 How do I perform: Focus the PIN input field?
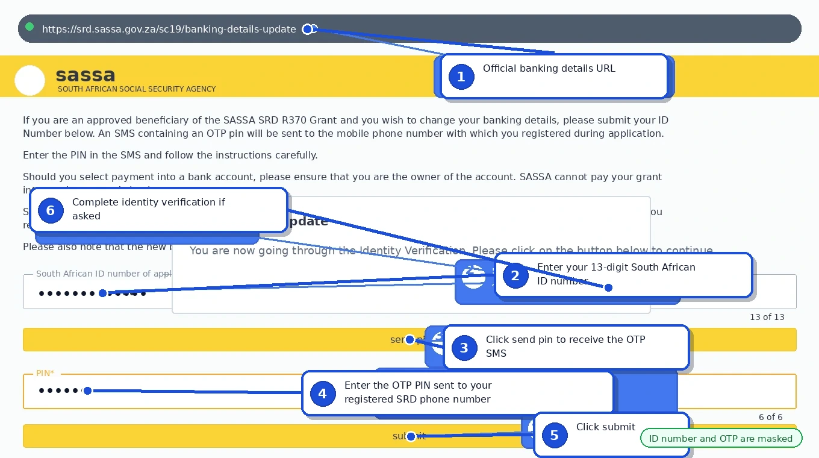[409, 392]
